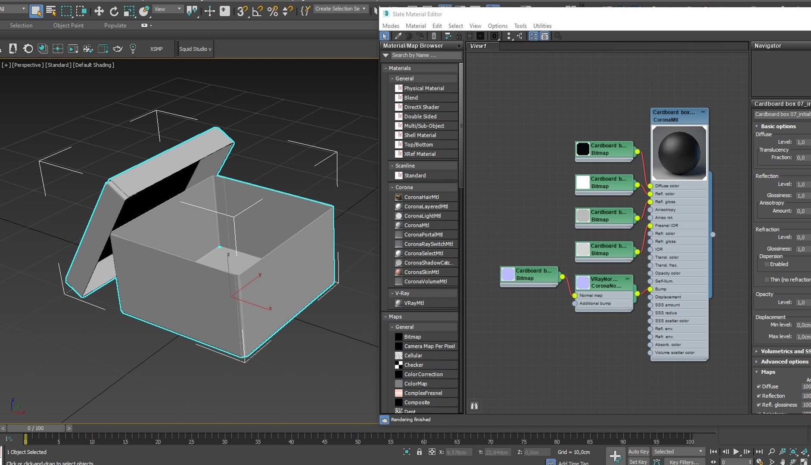Open the Populate ribbon tab
This screenshot has height=465, width=811.
[115, 25]
